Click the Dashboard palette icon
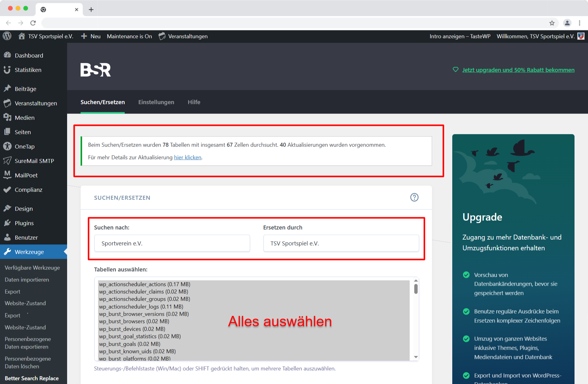The image size is (588, 384). pos(7,55)
